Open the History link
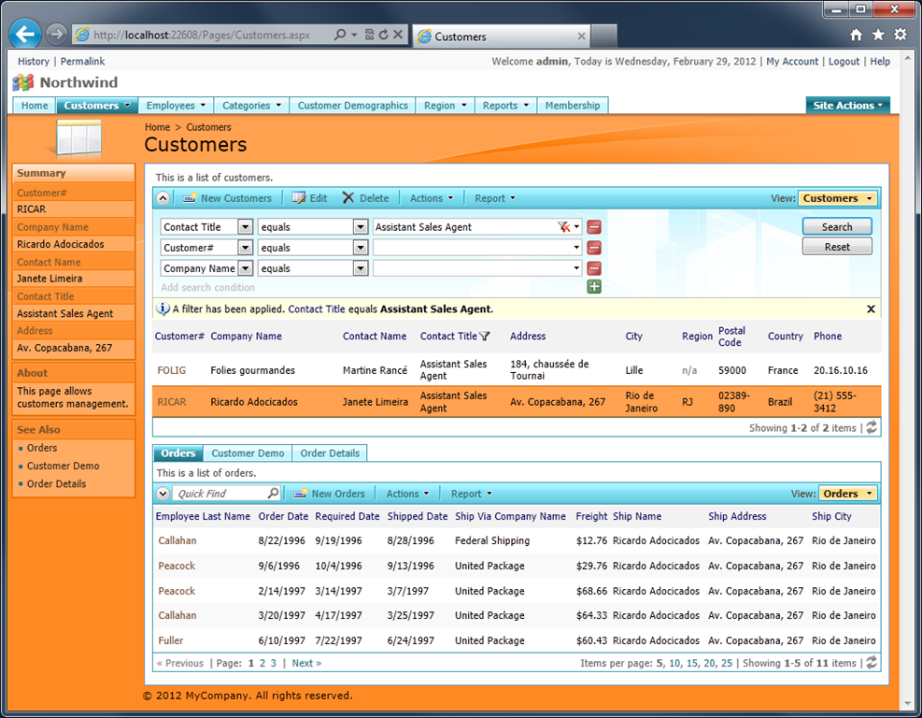Viewport: 922px width, 718px height. tap(34, 61)
